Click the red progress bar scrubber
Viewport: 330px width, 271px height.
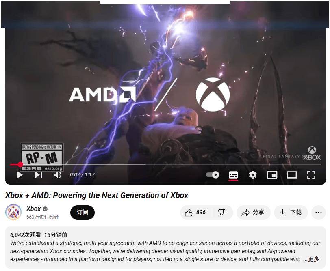click(x=20, y=164)
